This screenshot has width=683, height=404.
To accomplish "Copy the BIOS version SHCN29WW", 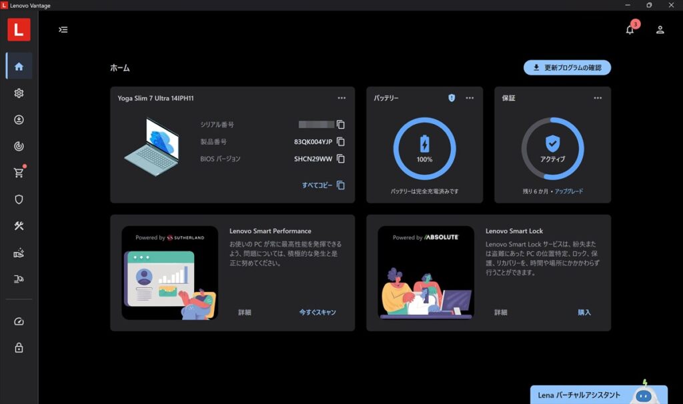I will [x=341, y=159].
